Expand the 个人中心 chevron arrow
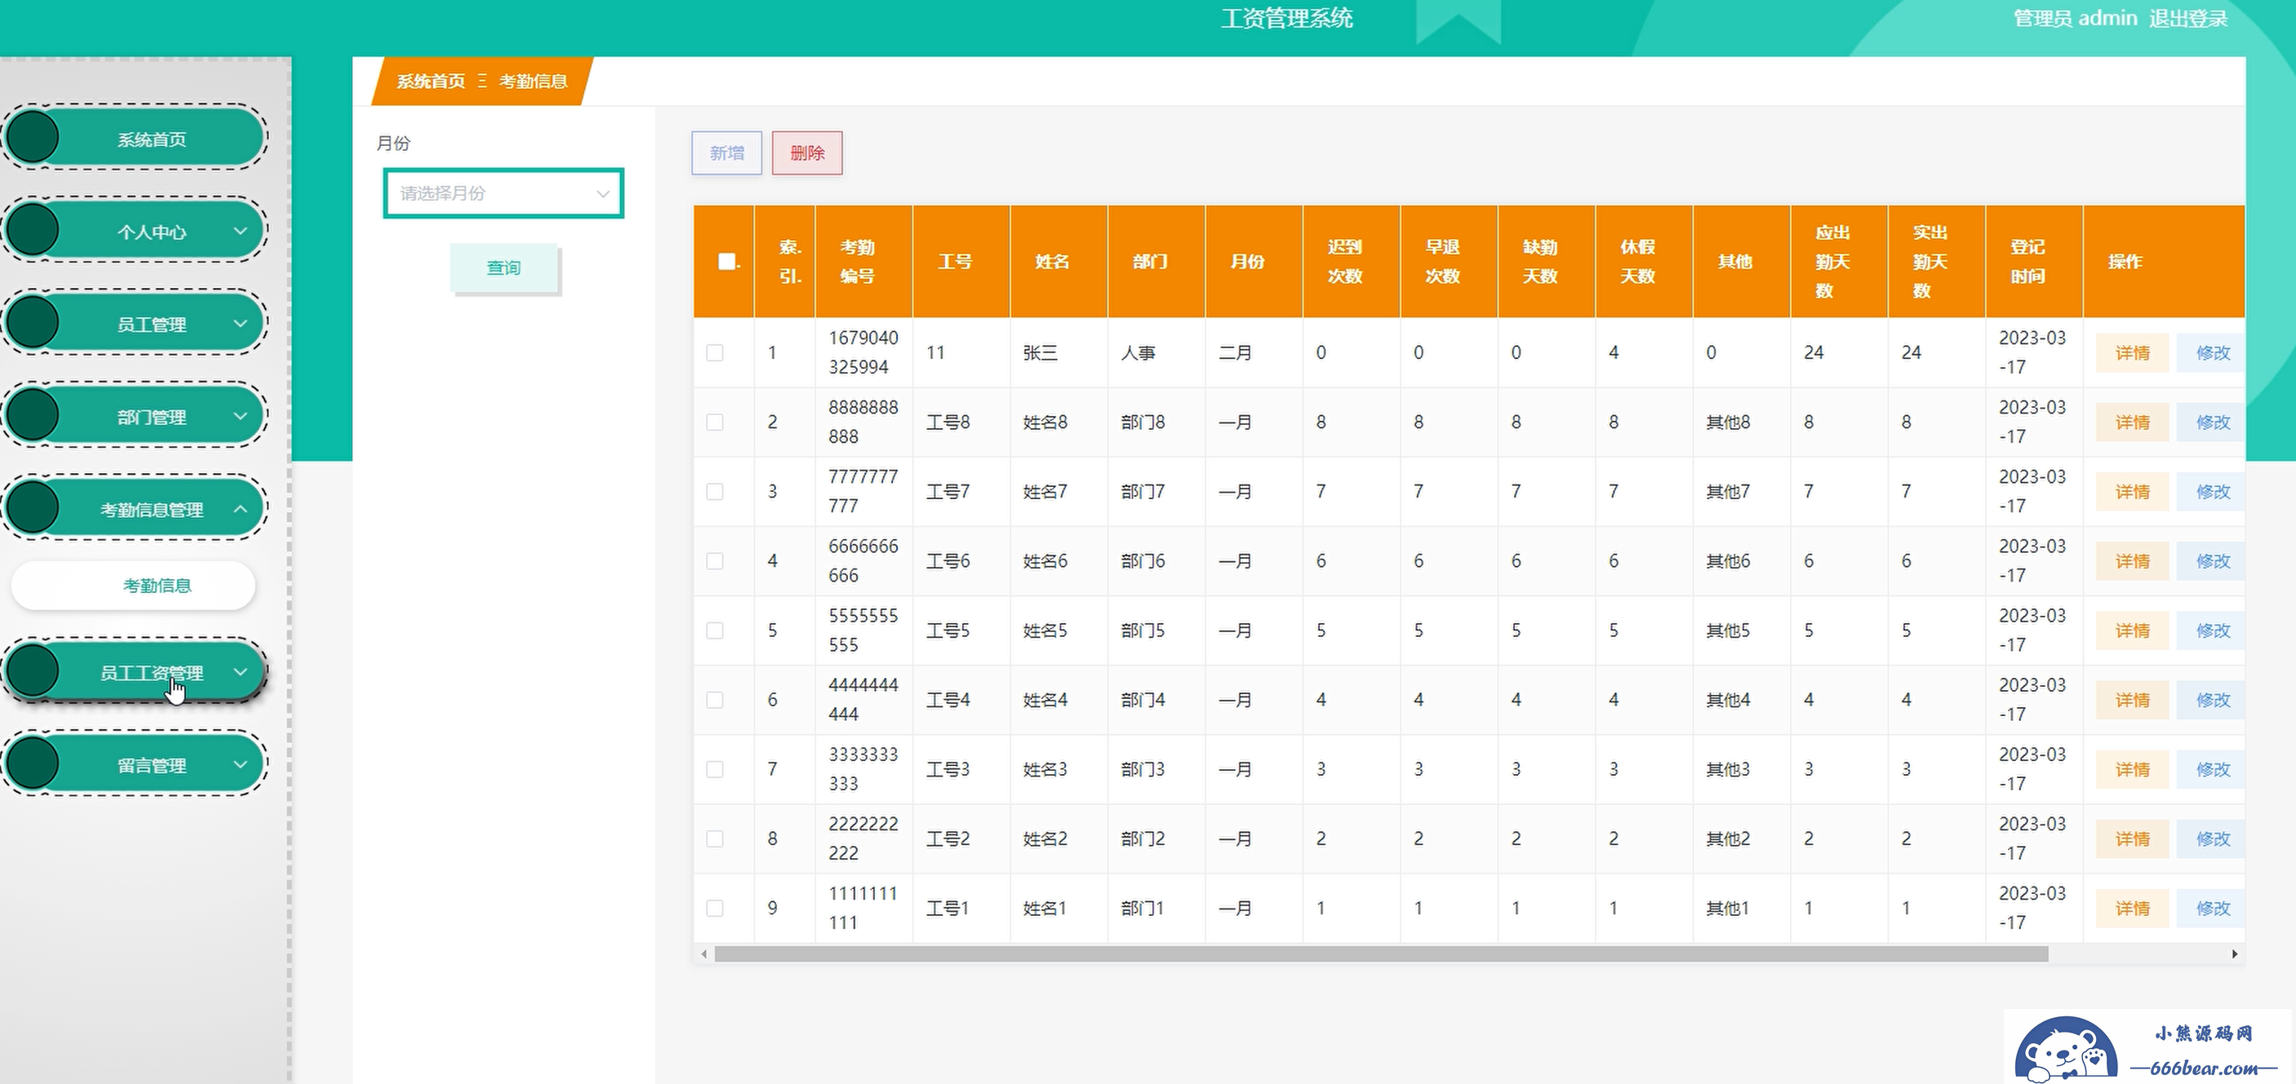 click(x=240, y=231)
